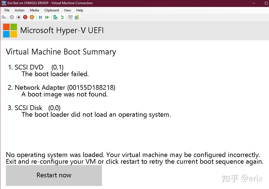Click the Ctrl+Alt+Delete toolbar icon
The height and width of the screenshot is (189, 269).
[4, 17]
